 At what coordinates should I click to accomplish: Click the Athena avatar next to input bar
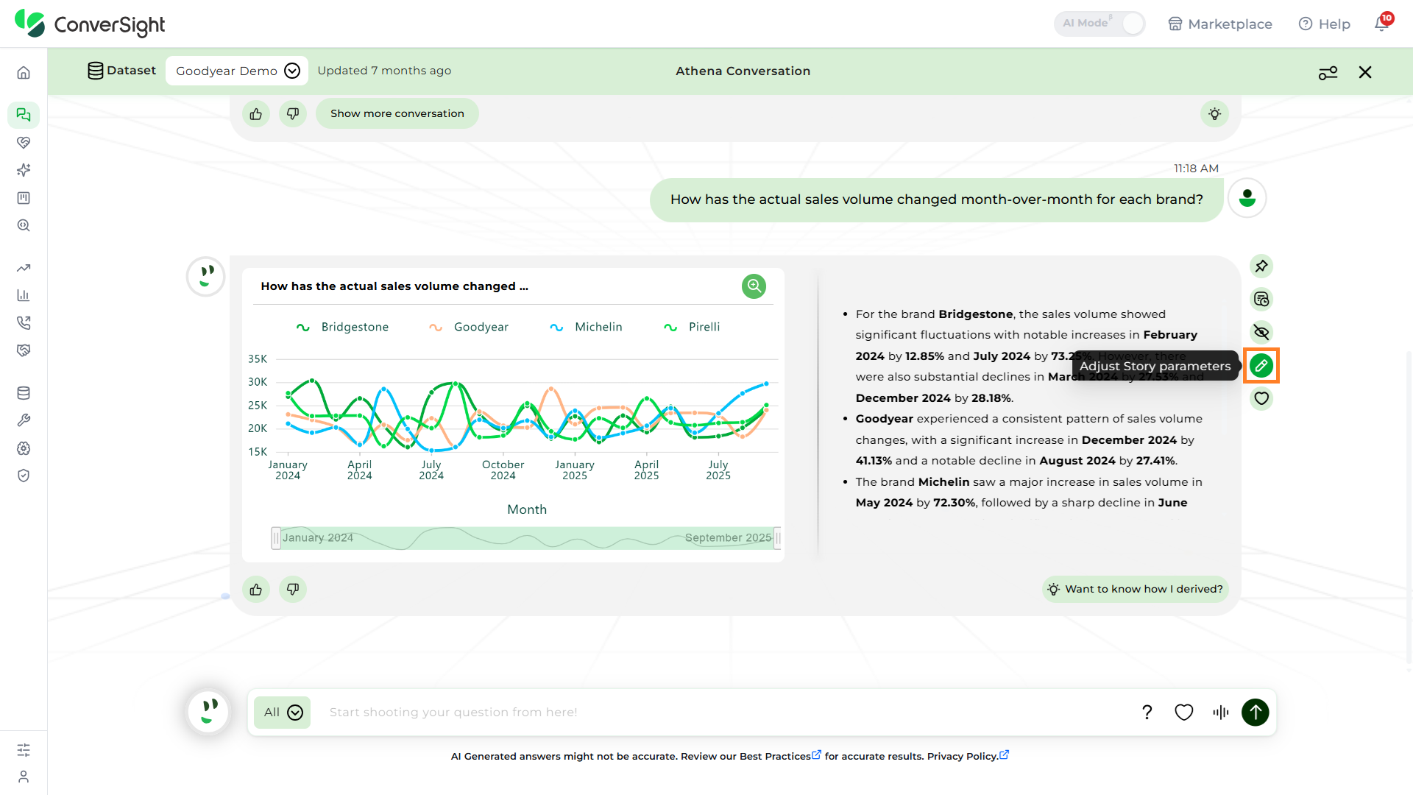point(208,712)
